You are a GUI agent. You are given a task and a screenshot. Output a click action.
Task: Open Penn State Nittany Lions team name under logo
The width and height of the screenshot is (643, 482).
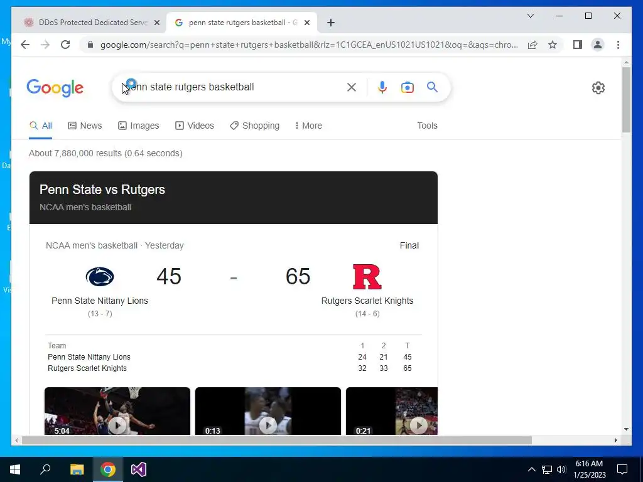100,301
